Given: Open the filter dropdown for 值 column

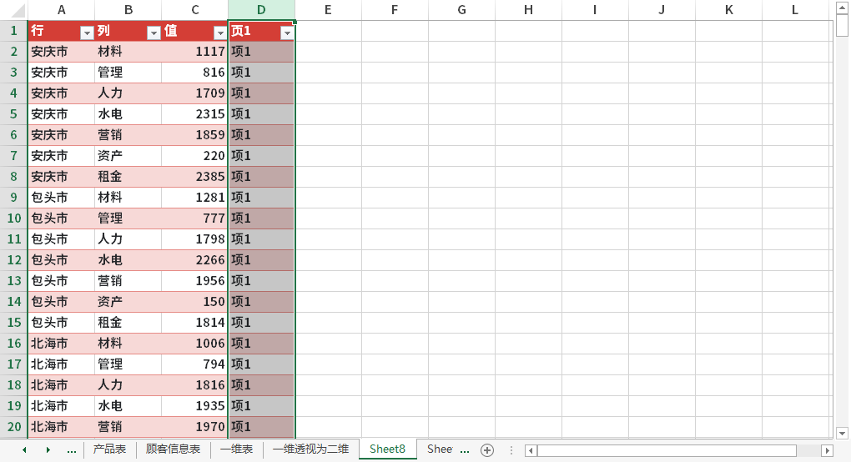Looking at the screenshot, I should click(x=219, y=33).
